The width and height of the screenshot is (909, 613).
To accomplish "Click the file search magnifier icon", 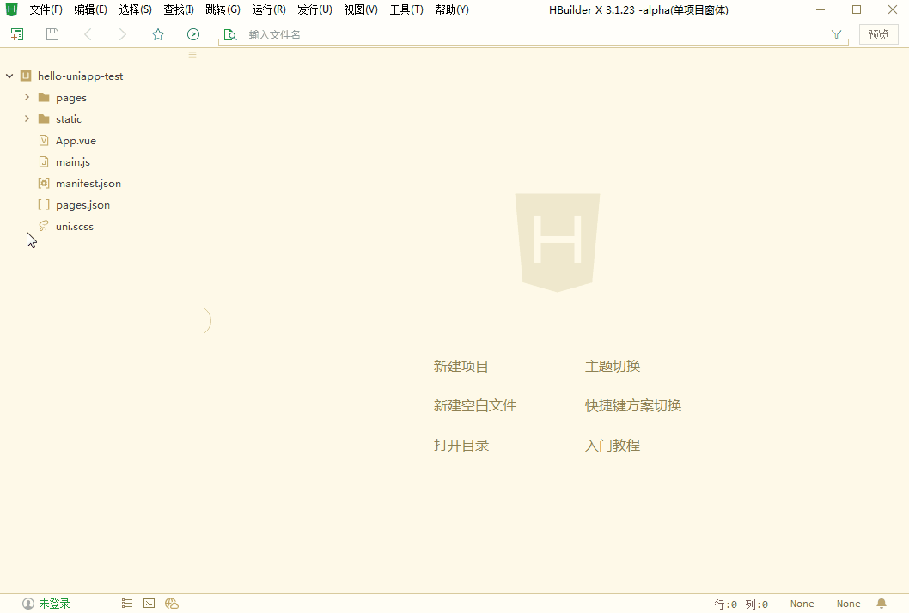I will click(230, 34).
